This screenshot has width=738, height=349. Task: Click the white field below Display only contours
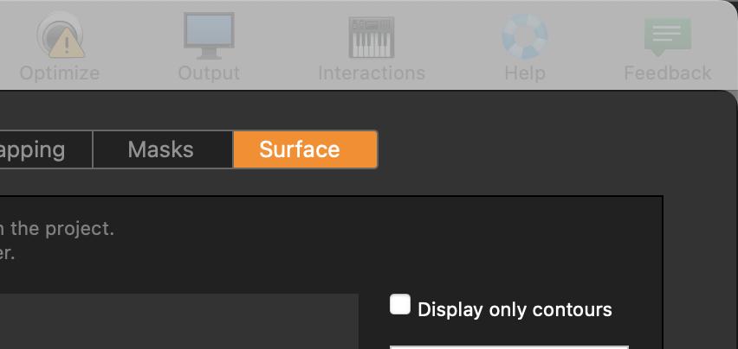(508, 346)
